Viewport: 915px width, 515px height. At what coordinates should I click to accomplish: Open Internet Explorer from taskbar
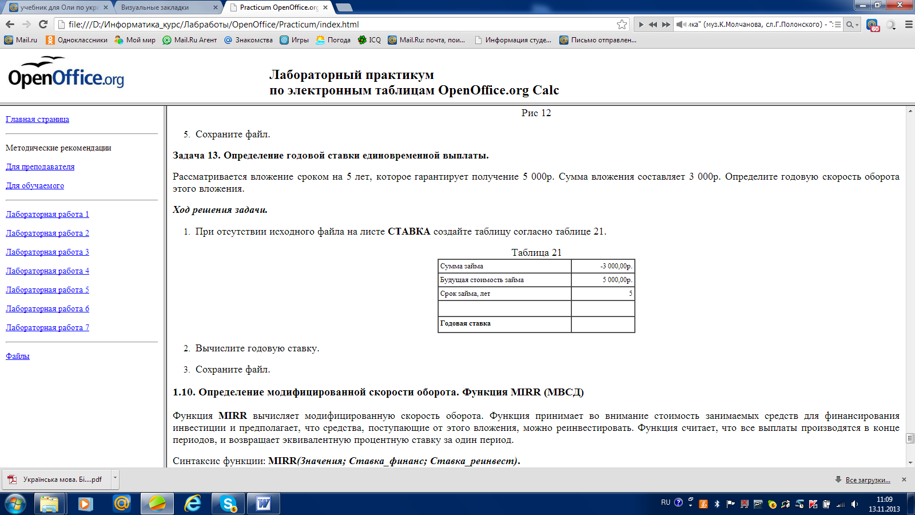click(x=193, y=504)
